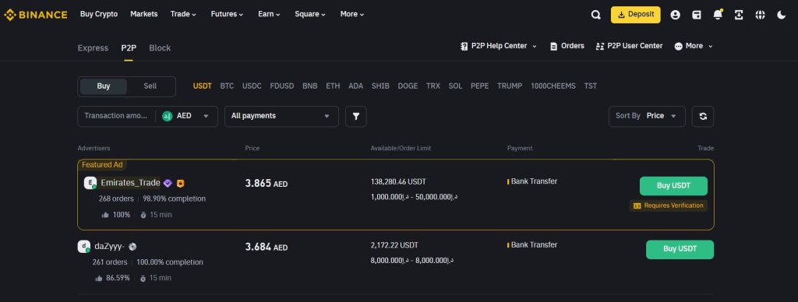Open the user profile icon

tap(676, 15)
